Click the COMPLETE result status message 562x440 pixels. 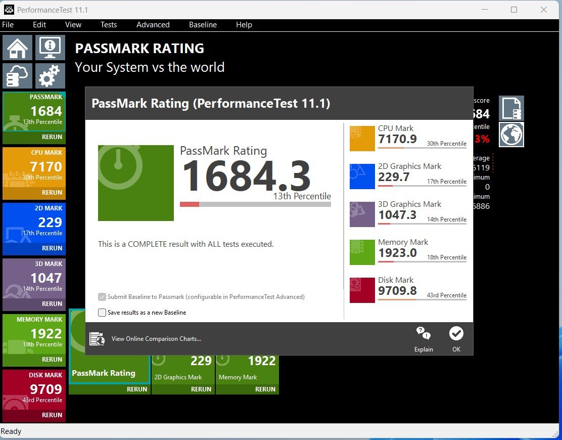tap(185, 244)
